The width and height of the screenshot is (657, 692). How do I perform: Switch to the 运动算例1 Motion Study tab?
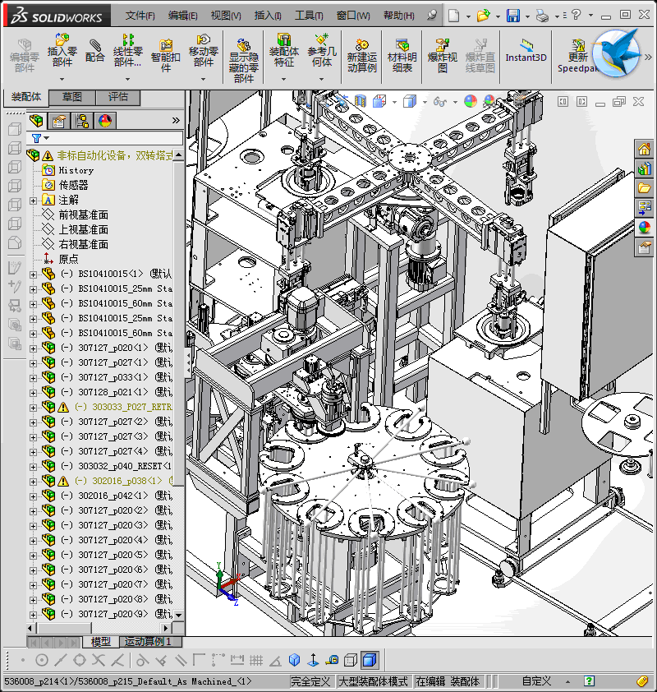(147, 642)
